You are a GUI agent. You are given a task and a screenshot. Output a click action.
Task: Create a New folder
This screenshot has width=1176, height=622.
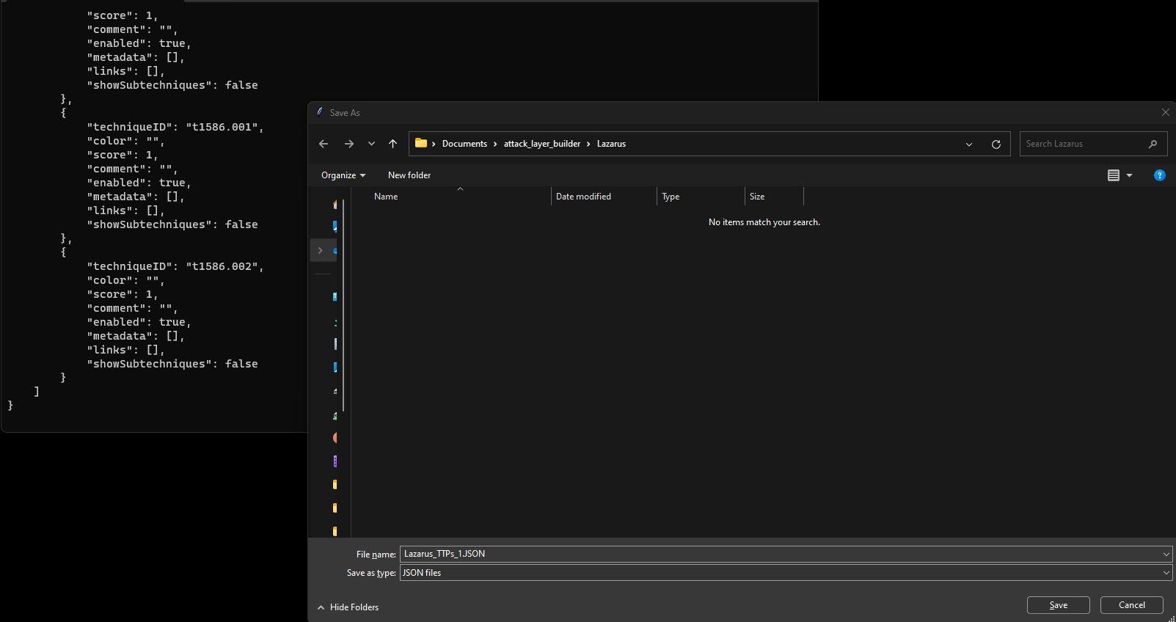[409, 175]
